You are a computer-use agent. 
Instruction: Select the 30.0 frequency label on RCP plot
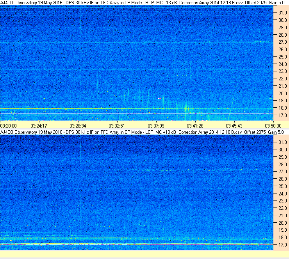pyautogui.click(x=282, y=20)
